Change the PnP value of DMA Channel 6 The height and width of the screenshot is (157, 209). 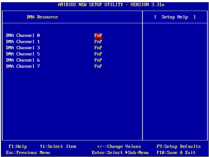[x=98, y=60]
